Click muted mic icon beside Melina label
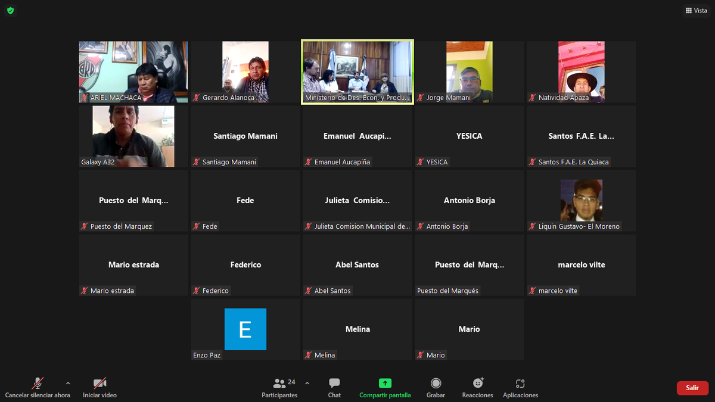The height and width of the screenshot is (402, 715). tap(309, 355)
